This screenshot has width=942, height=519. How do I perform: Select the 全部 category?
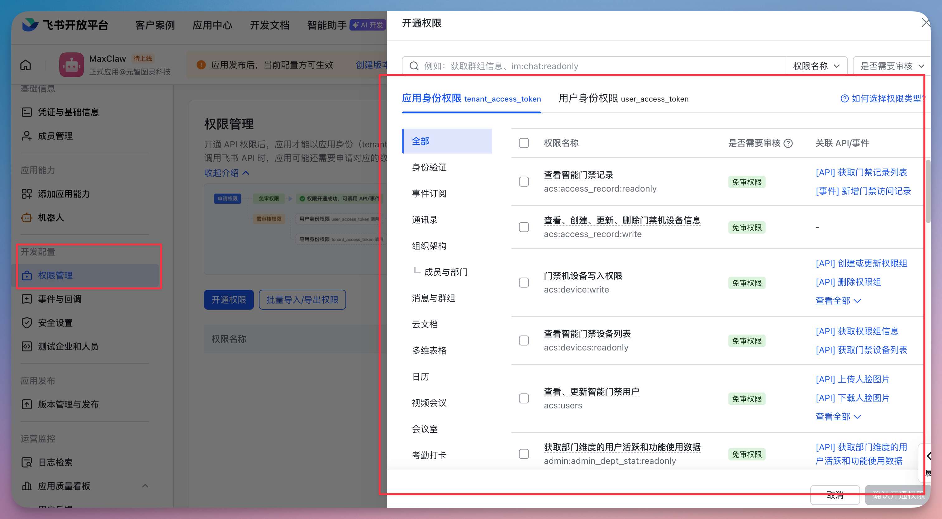click(447, 141)
